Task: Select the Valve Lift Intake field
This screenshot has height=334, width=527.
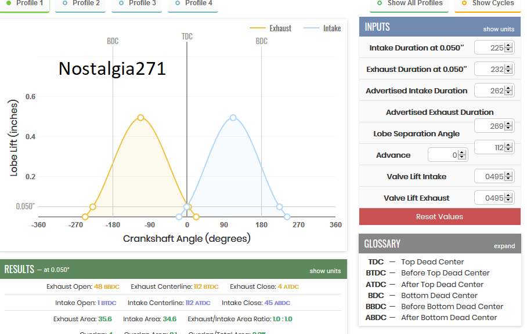Action: point(494,176)
